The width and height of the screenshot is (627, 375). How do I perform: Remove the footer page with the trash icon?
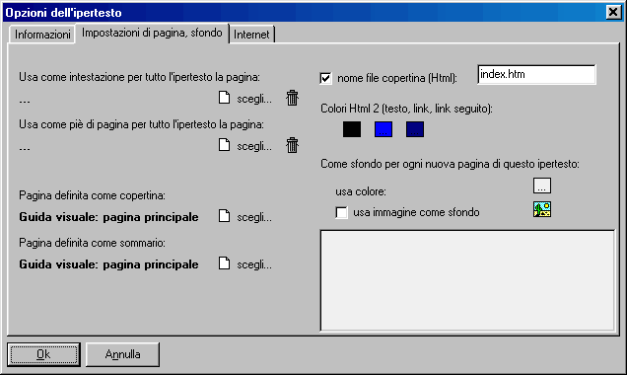coord(293,145)
